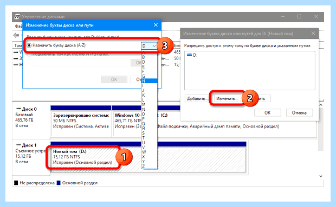Click the back arrow in Disk Management toolbar
Image resolution: width=336 pixels, height=207 pixels.
(x=16, y=35)
